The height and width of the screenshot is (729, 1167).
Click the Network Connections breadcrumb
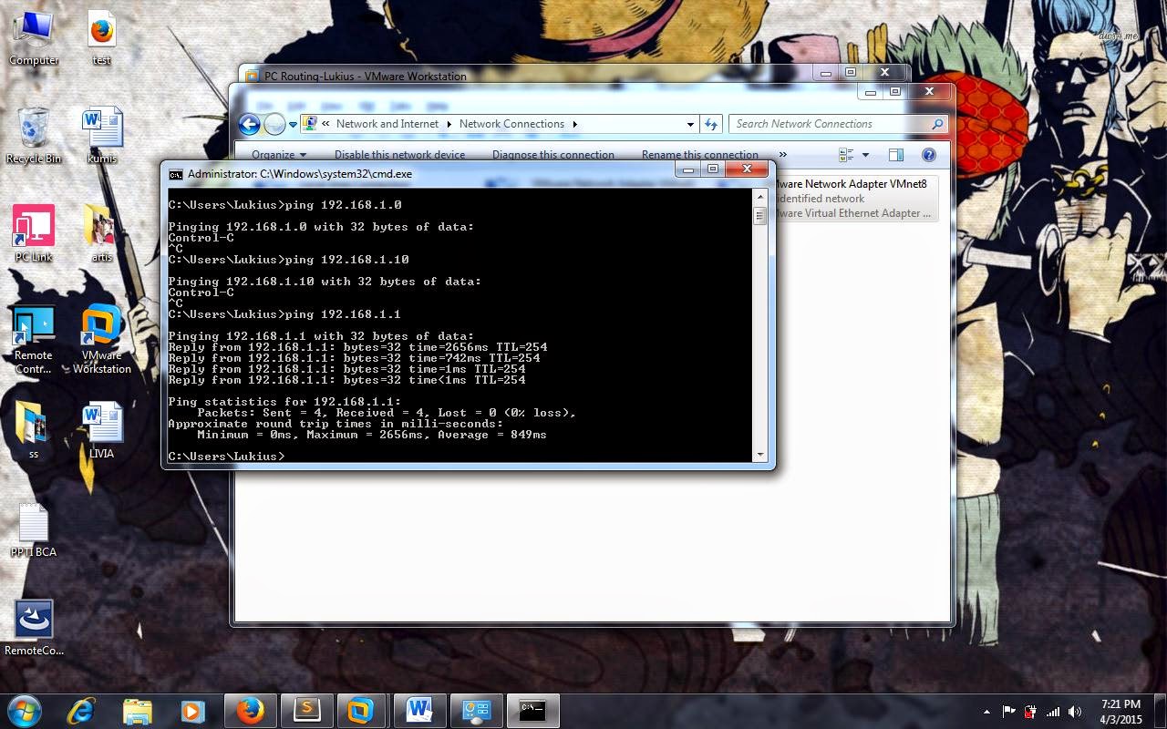tap(511, 124)
